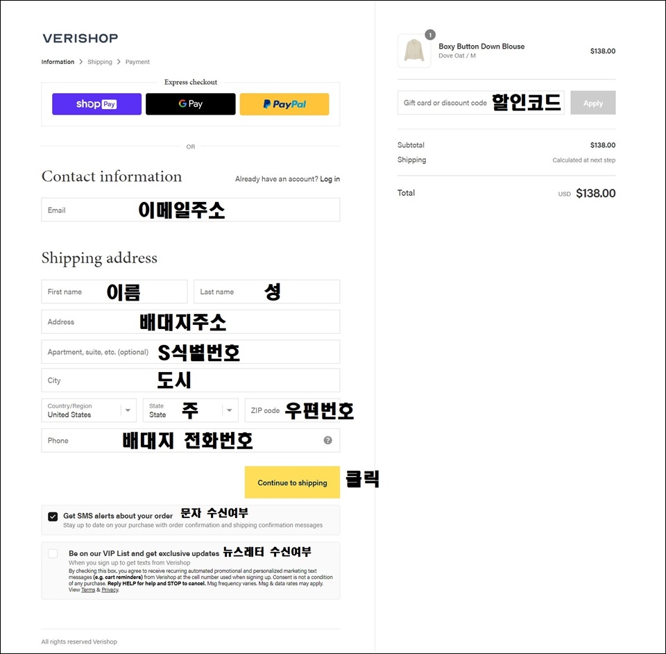Click the Apartment, suite field
Viewport: 666px width, 654px height.
tap(190, 352)
